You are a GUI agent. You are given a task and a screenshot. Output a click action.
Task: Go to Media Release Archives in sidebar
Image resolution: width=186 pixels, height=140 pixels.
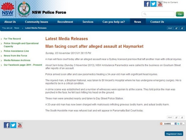coord(18,60)
